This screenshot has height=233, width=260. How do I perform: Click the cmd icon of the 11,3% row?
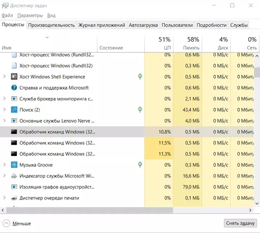point(14,154)
